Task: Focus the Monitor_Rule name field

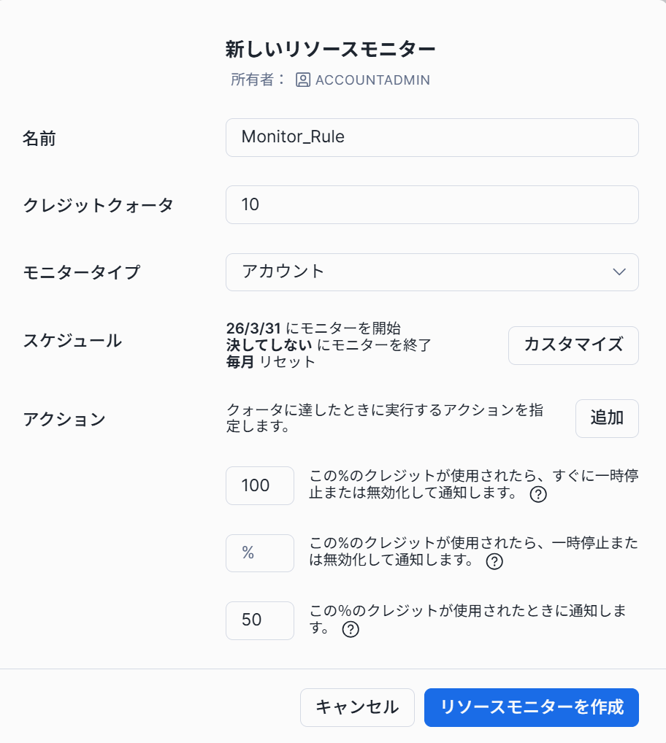Action: (432, 137)
